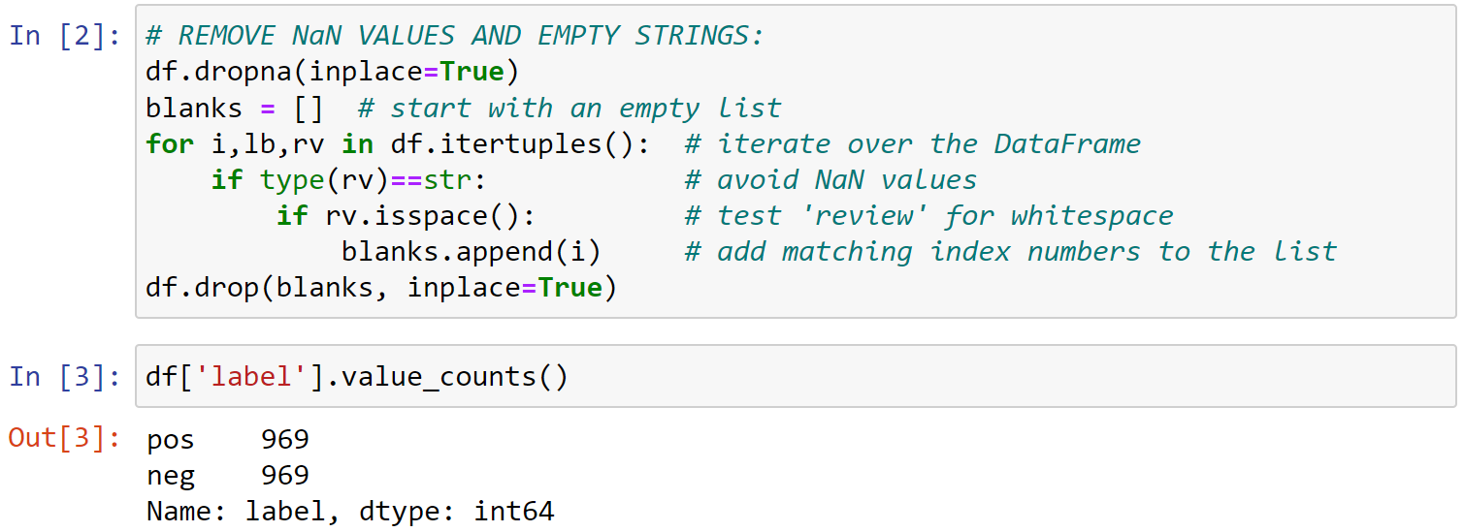Click the blanks.append(i) statement
Screen dimensions: 1464x532
(472, 252)
